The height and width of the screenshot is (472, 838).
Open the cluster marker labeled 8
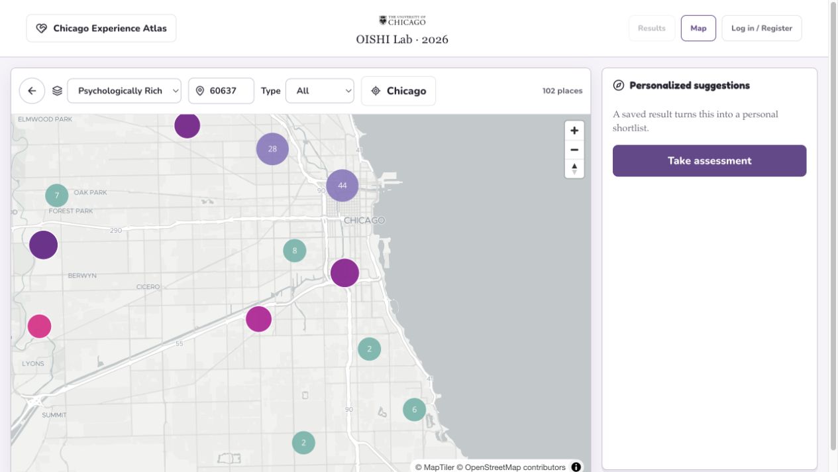[295, 251]
